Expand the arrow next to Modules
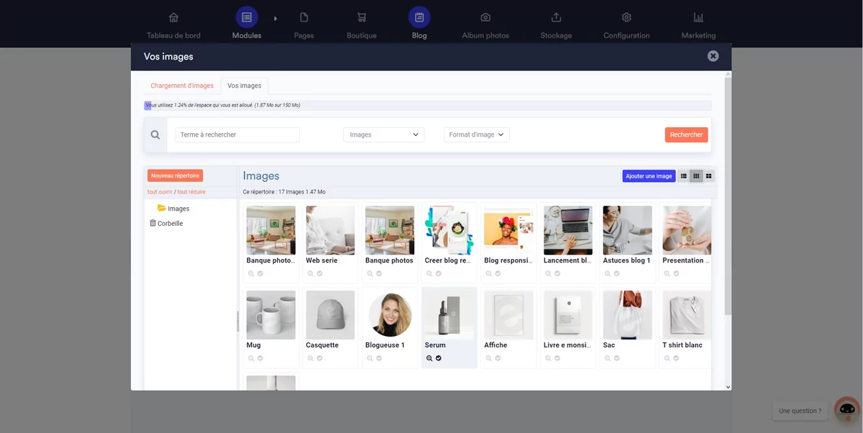The image size is (863, 433). tap(275, 18)
